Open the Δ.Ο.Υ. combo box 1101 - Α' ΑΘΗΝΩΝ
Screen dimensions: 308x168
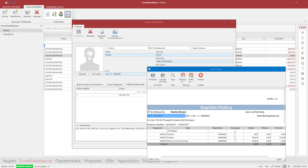126,74
